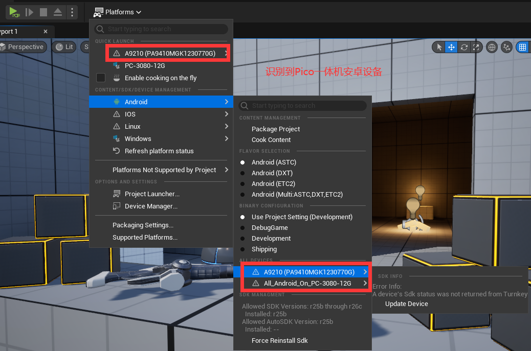Enable cooking on the fly checkbox
This screenshot has height=351, width=531.
[101, 78]
